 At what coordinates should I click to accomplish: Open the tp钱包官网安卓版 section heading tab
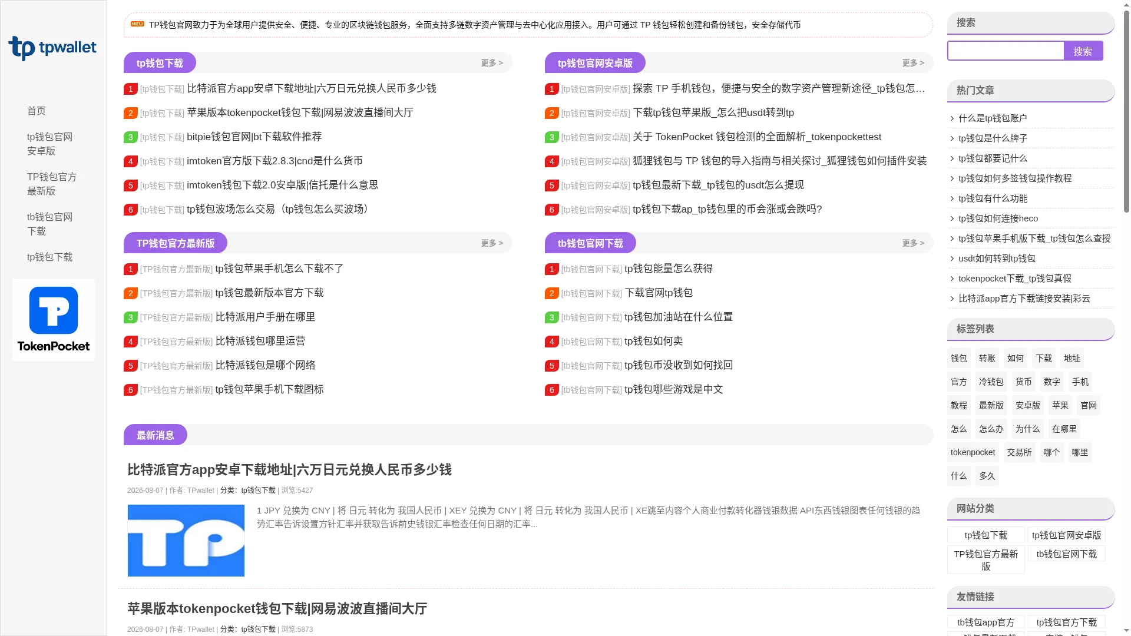click(595, 63)
